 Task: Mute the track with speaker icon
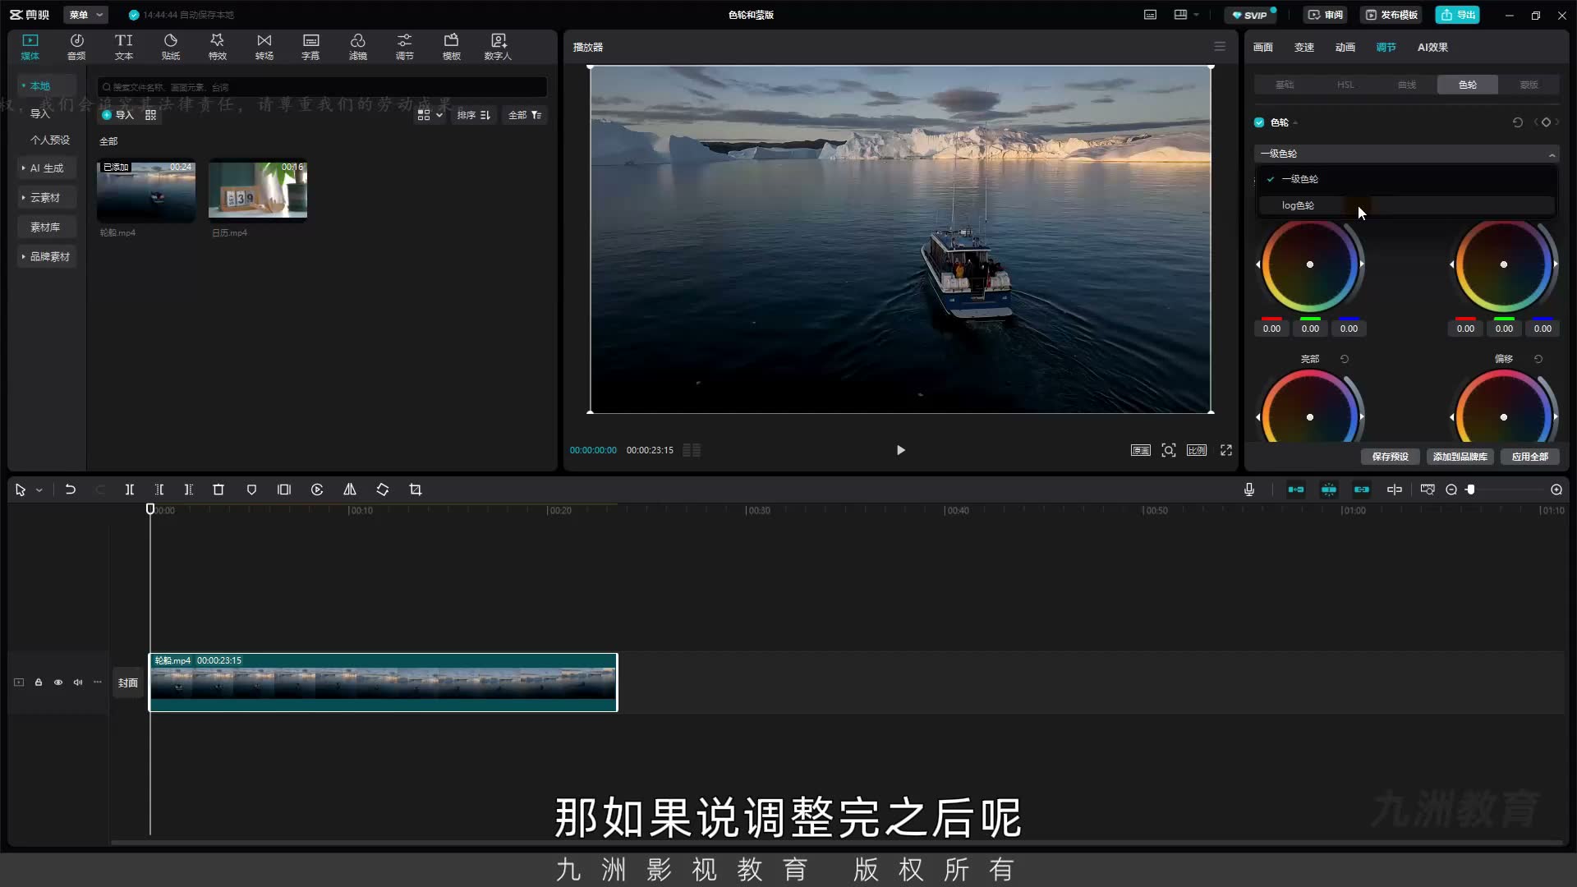tap(78, 682)
